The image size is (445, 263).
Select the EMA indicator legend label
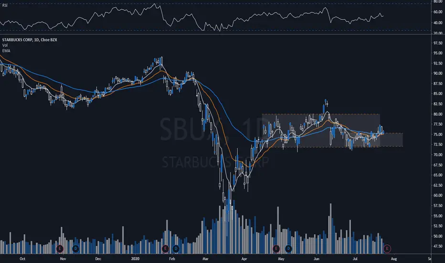[6, 51]
